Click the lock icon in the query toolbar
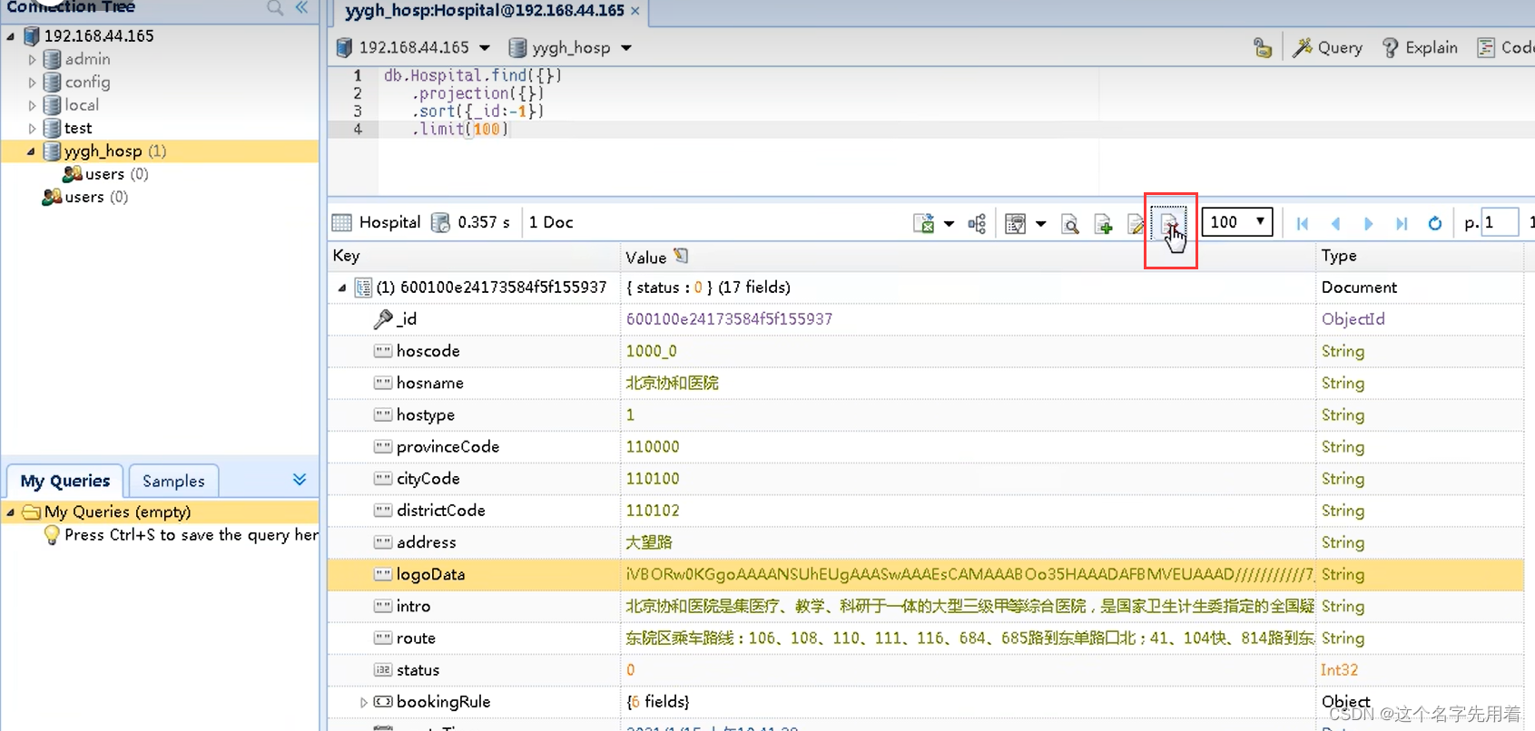 coord(1263,48)
